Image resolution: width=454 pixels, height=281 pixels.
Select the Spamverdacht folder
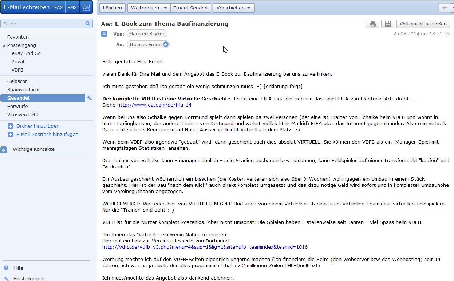tap(24, 89)
